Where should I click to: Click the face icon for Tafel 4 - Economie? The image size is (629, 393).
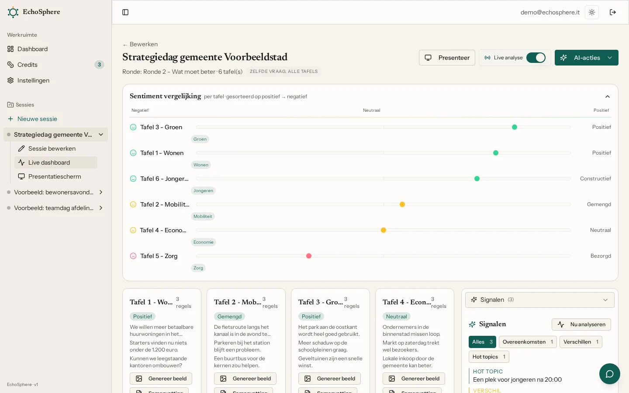point(133,230)
